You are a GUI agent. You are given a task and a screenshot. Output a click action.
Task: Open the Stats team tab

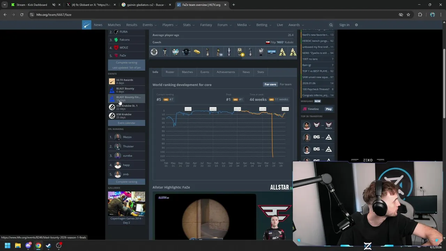coord(261,72)
